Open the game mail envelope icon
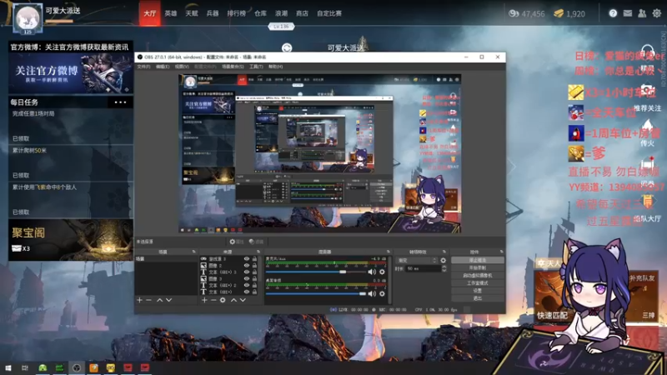 coord(628,13)
